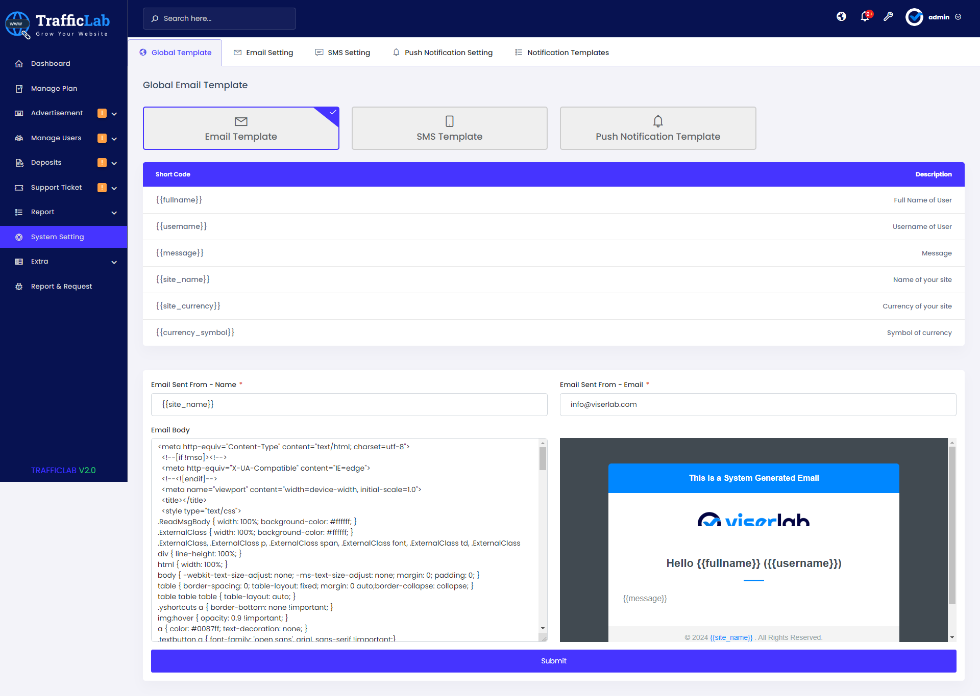Select the Email Template card

coord(240,128)
